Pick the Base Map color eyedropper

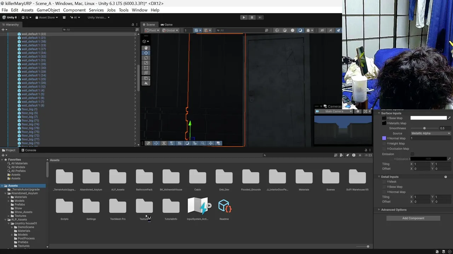pyautogui.click(x=449, y=118)
